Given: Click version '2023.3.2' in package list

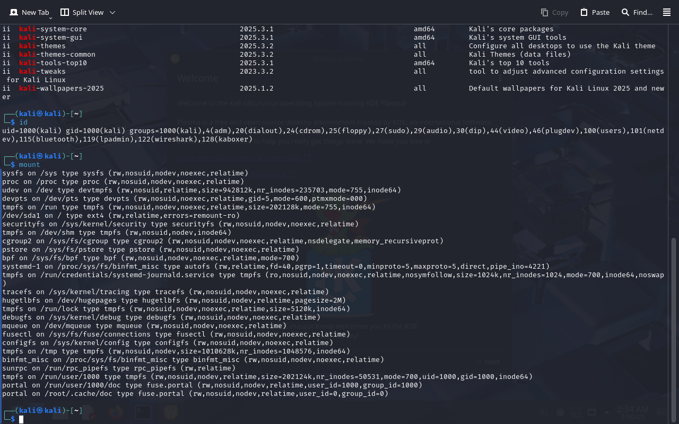Looking at the screenshot, I should pos(257,72).
